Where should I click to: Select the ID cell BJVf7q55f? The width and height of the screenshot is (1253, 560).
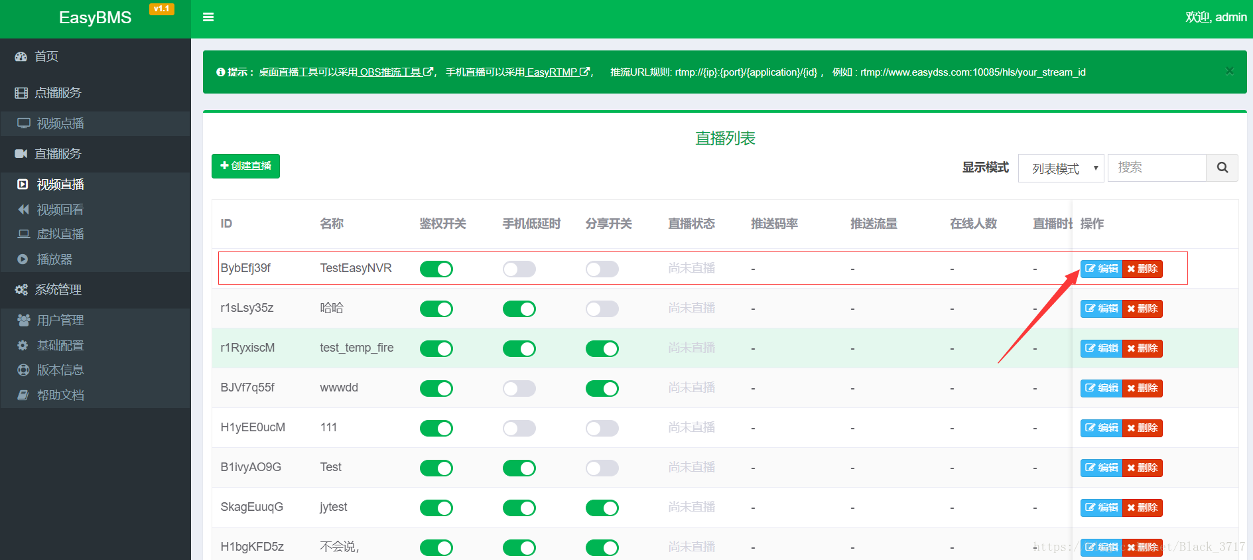[x=247, y=387]
